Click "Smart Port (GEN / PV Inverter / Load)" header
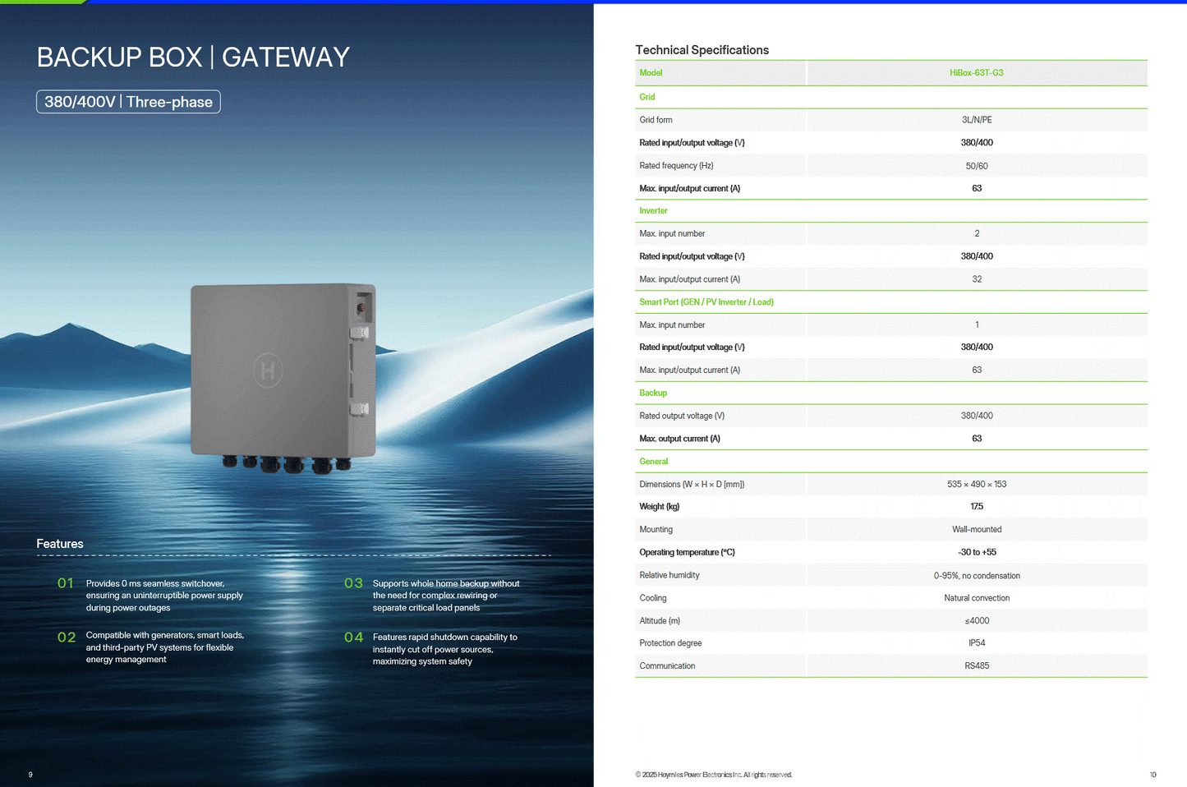This screenshot has width=1187, height=787. 706,302
